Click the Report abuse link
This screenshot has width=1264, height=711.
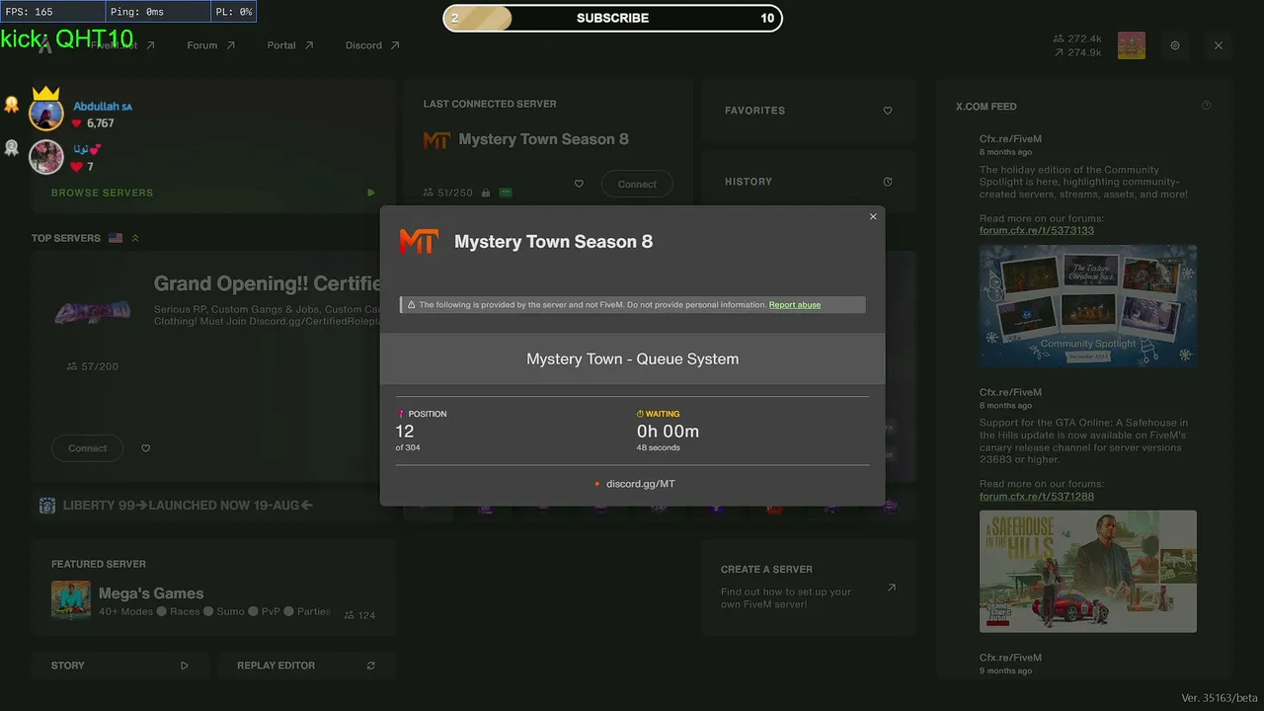pos(795,305)
